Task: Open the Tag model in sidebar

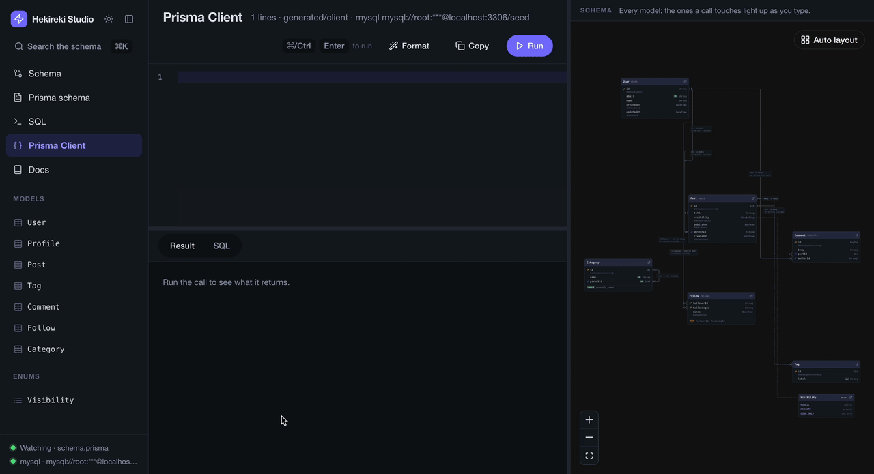Action: [x=74, y=286]
